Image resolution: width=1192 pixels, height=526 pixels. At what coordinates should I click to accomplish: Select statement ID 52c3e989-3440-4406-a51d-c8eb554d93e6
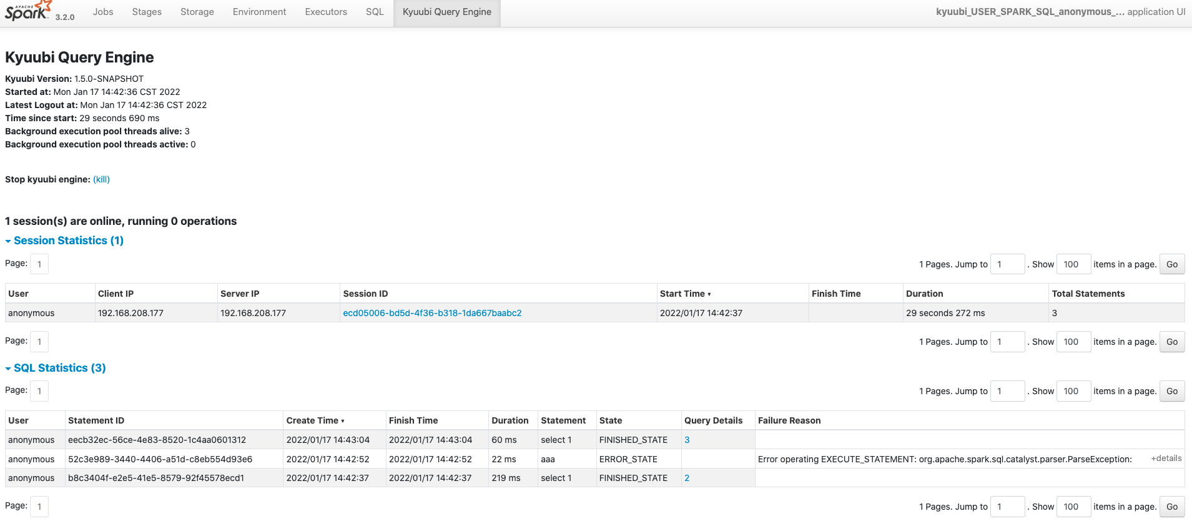point(160,459)
